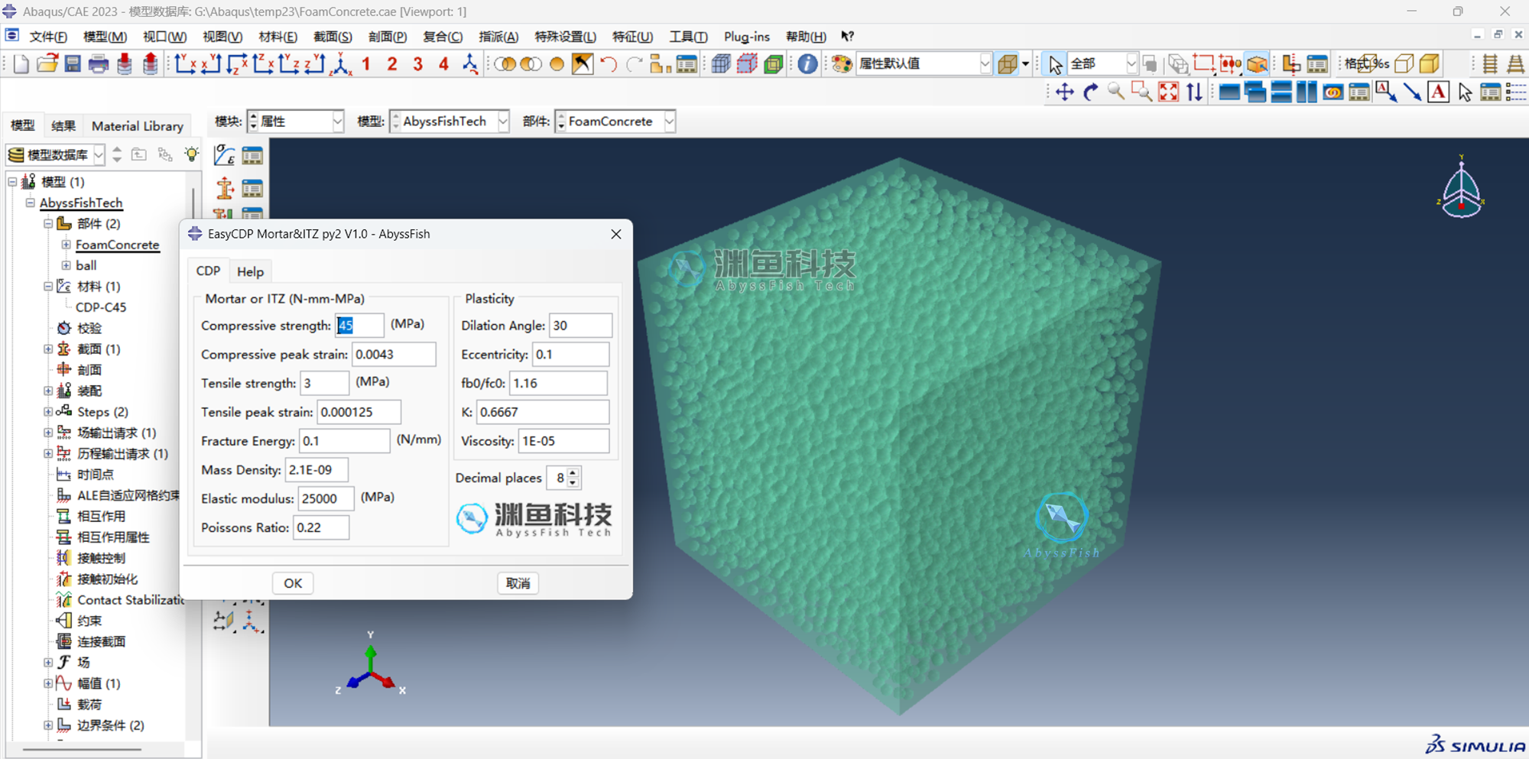The height and width of the screenshot is (759, 1529).
Task: Click 取消 to cancel the EasyCDP dialog
Action: pos(518,583)
